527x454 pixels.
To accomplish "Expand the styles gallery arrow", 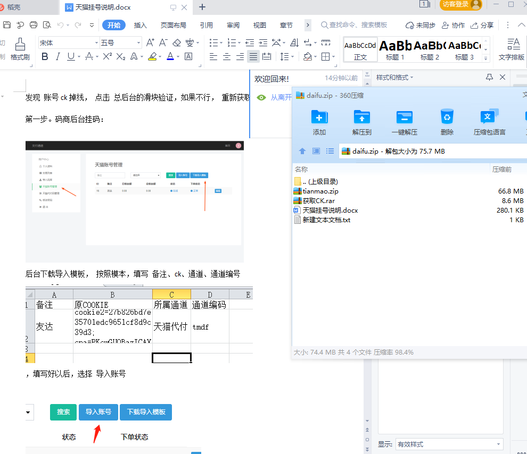I will coord(485,58).
